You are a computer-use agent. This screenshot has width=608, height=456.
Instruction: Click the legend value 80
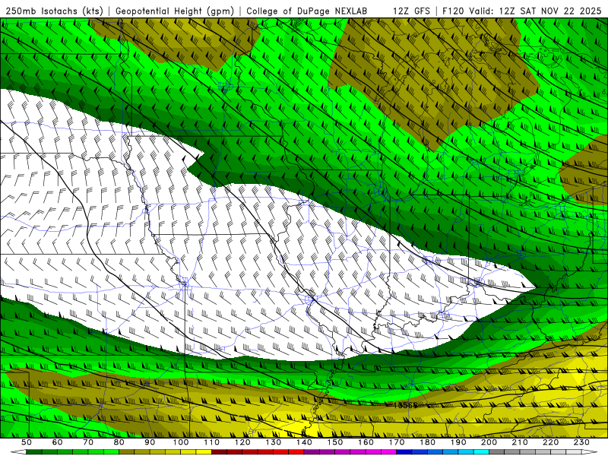119,442
